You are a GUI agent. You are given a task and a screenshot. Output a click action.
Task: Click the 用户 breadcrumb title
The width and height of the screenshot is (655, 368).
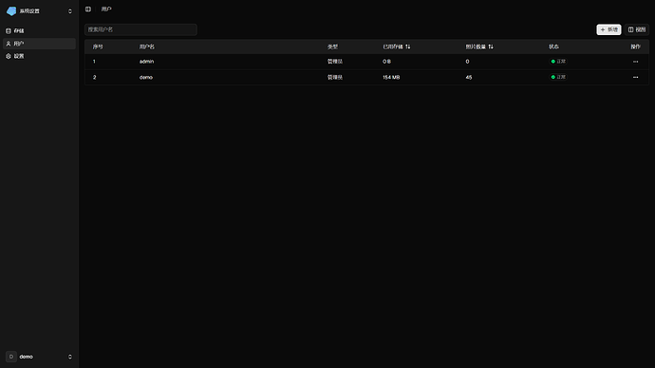106,9
